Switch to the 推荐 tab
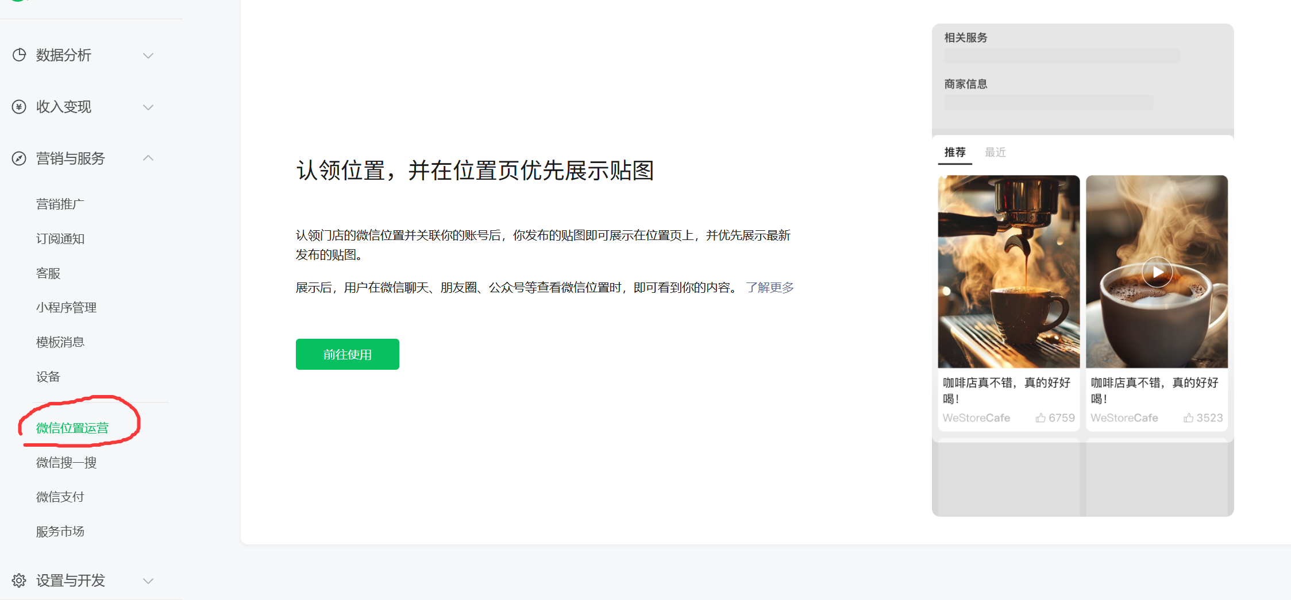The height and width of the screenshot is (600, 1291). click(955, 152)
